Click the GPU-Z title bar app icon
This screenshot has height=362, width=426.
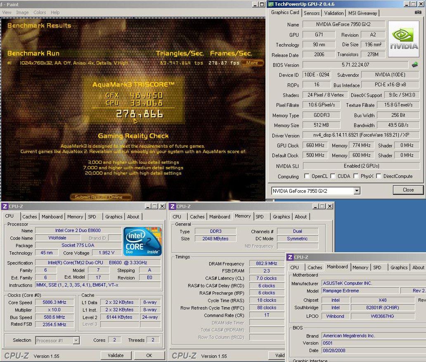[271, 4]
